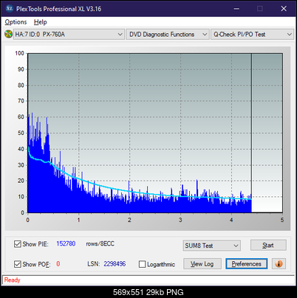
Task: Click the PIE value 152780
Action: (66, 243)
